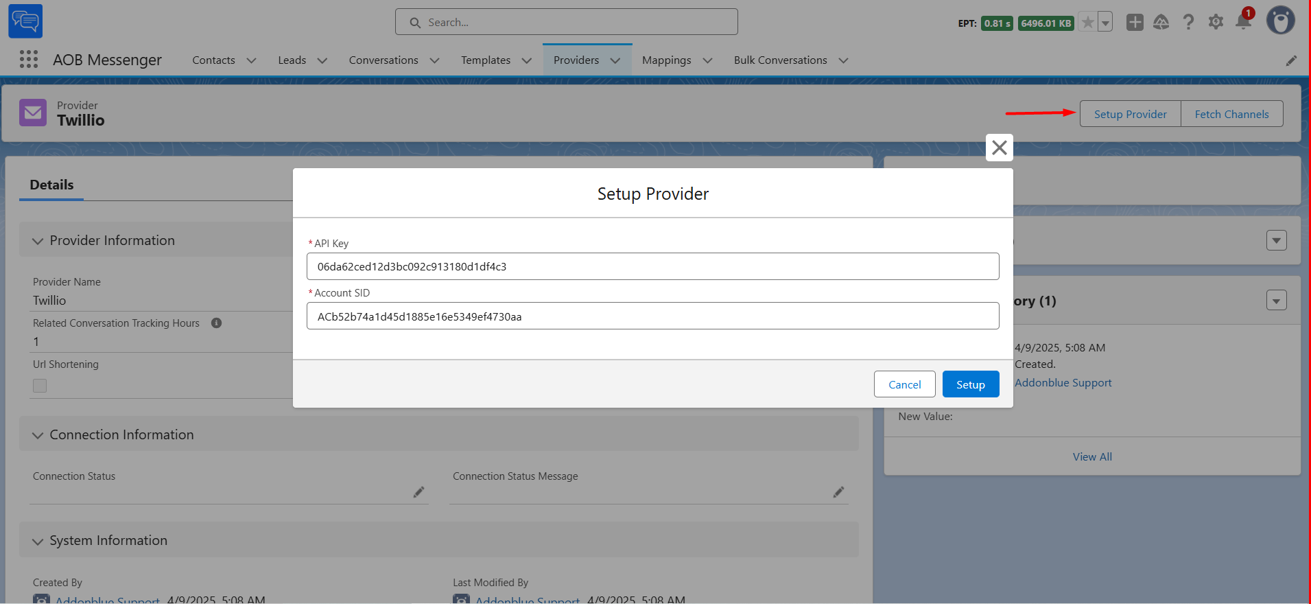The width and height of the screenshot is (1311, 604).
Task: Open the user profile avatar
Action: 1280,21
